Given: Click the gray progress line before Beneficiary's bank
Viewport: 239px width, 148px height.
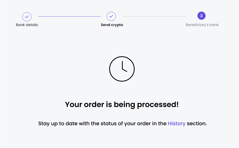Looking at the screenshot, I should (x=154, y=16).
